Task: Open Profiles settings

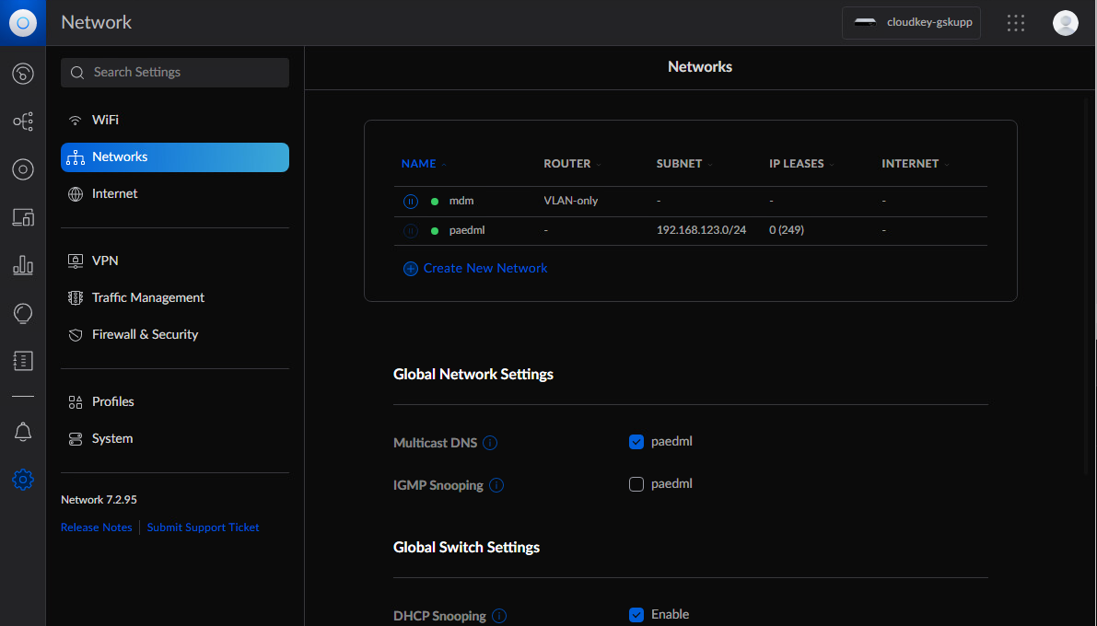Action: 175,402
